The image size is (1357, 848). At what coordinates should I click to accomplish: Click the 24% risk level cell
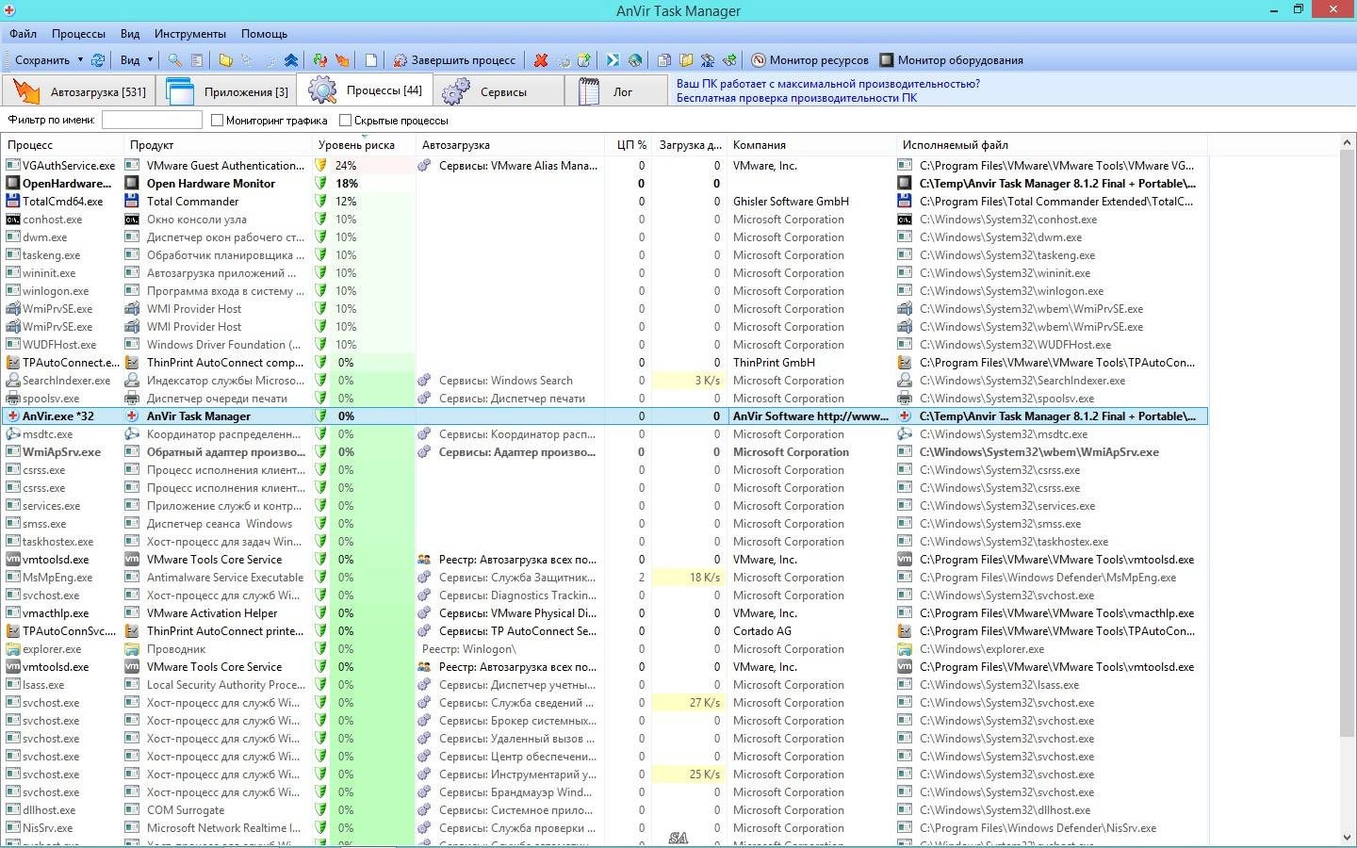pyautogui.click(x=364, y=166)
